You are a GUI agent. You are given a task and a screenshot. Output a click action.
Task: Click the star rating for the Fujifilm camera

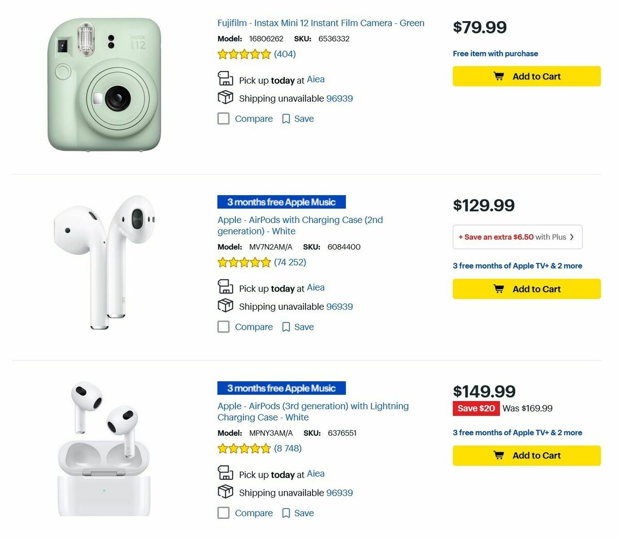(x=244, y=54)
